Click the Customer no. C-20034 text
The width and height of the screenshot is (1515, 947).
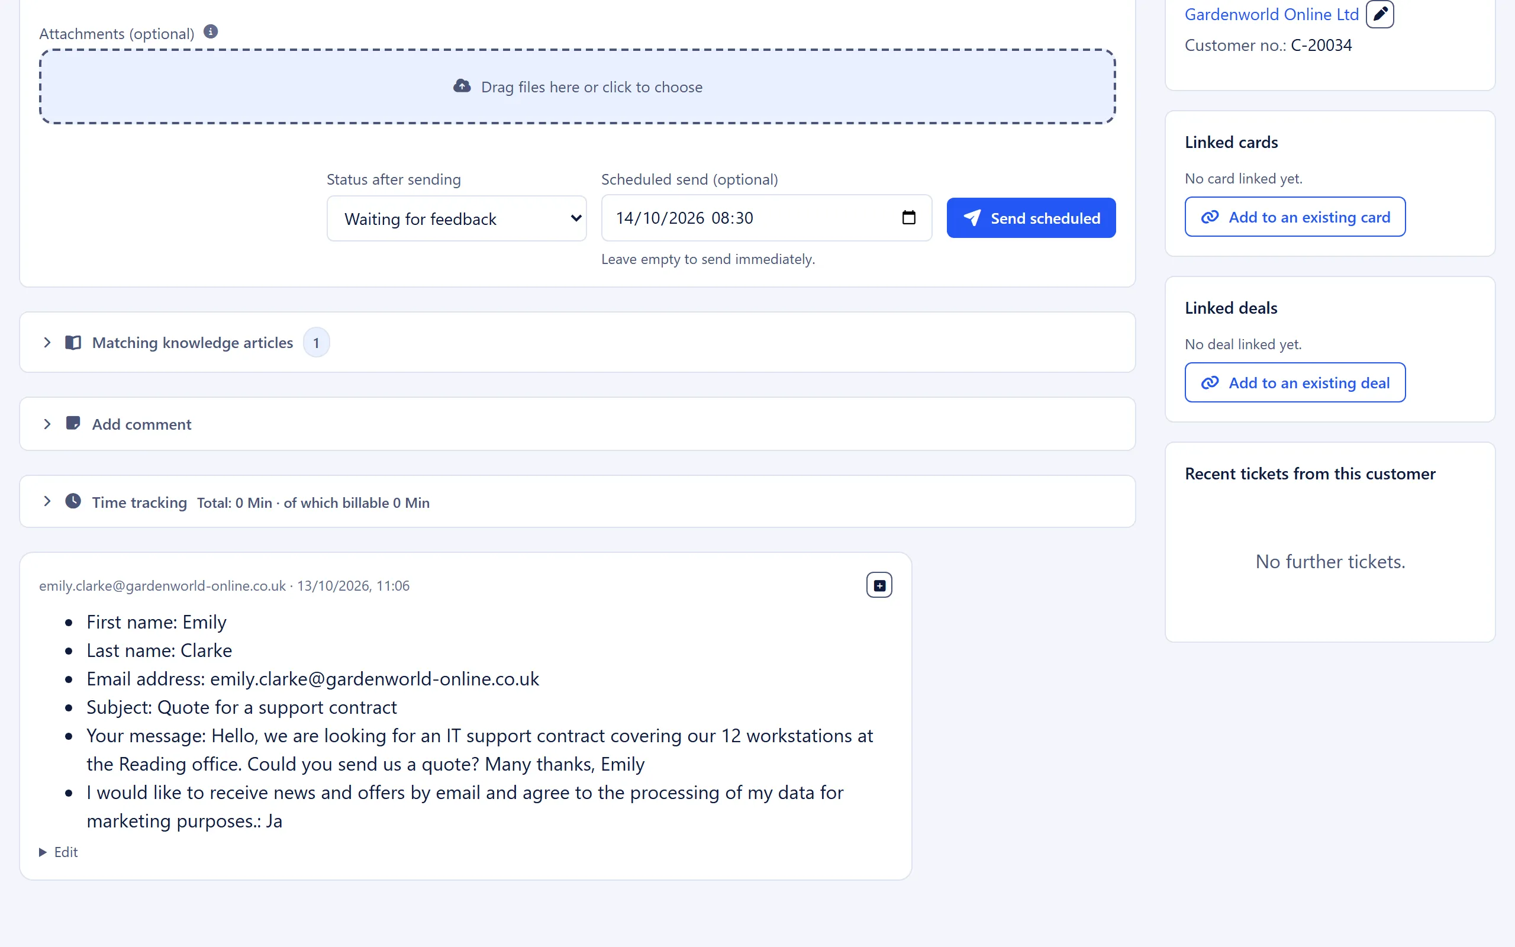(x=1268, y=46)
